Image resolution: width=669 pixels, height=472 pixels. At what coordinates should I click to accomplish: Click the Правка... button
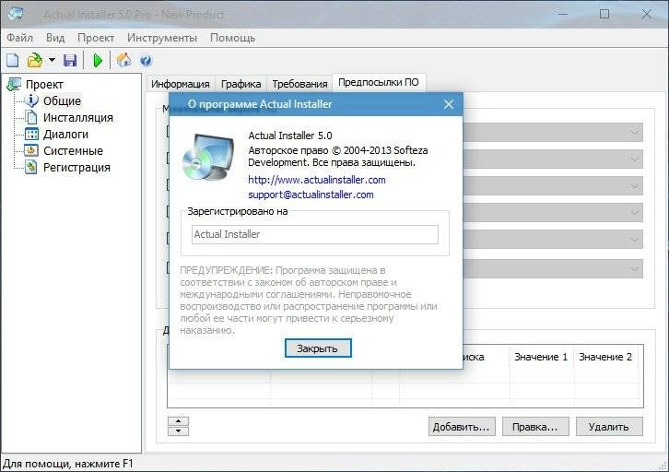tap(535, 427)
